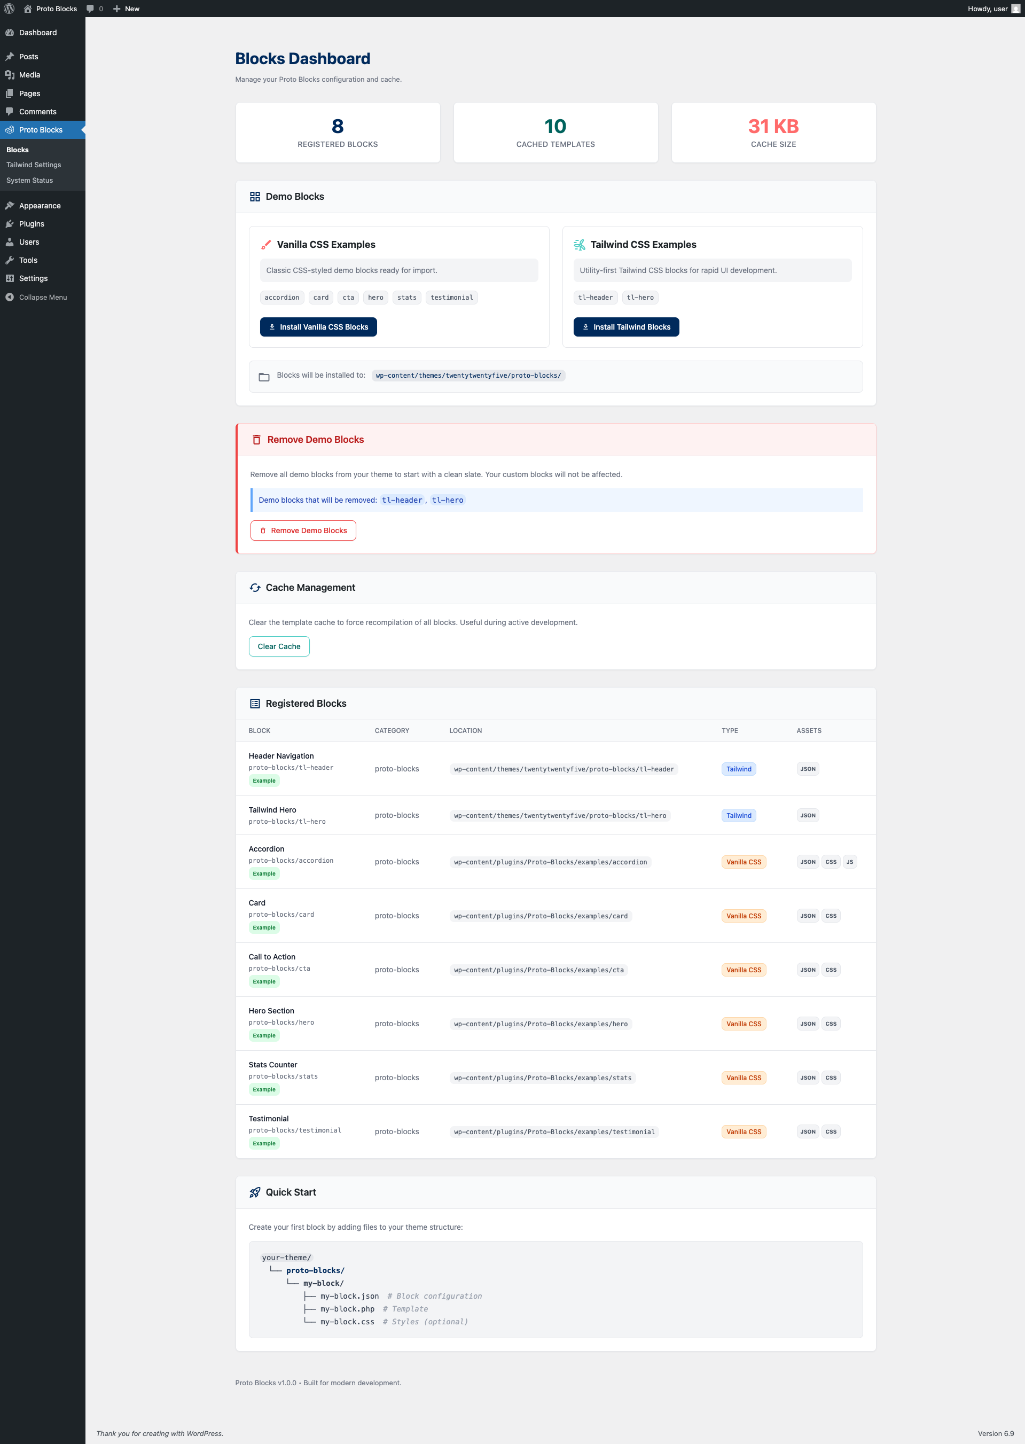Click Install Vanilla CSS Blocks button
Image resolution: width=1025 pixels, height=1444 pixels.
tap(318, 327)
